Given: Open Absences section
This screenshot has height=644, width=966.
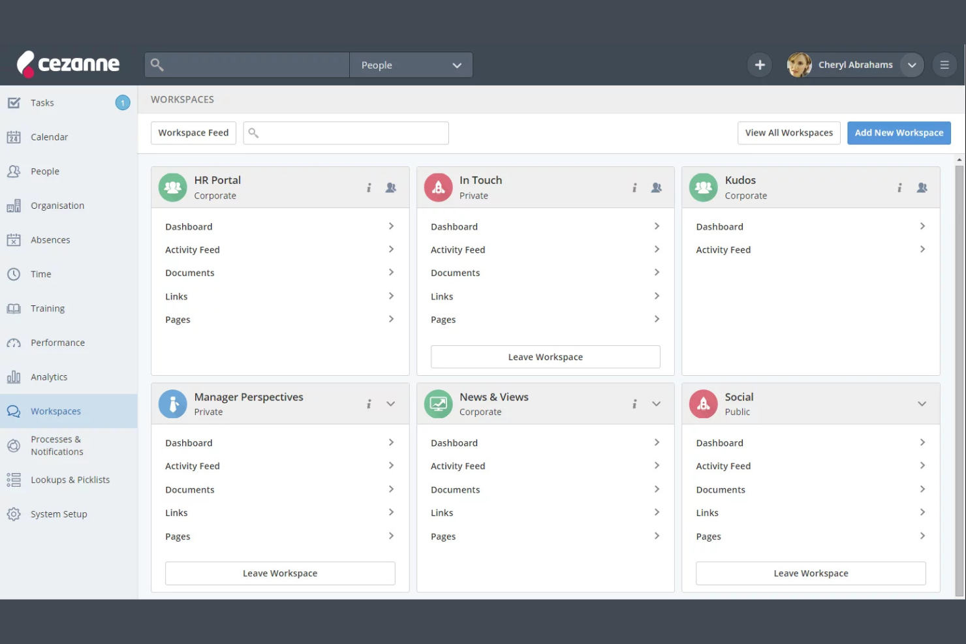Looking at the screenshot, I should tap(69, 239).
